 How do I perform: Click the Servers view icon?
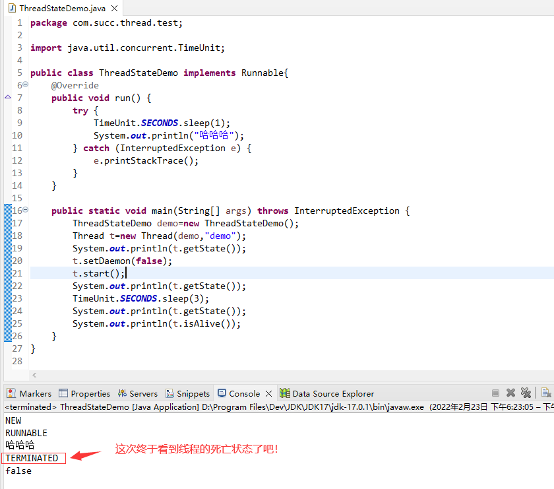(x=123, y=393)
